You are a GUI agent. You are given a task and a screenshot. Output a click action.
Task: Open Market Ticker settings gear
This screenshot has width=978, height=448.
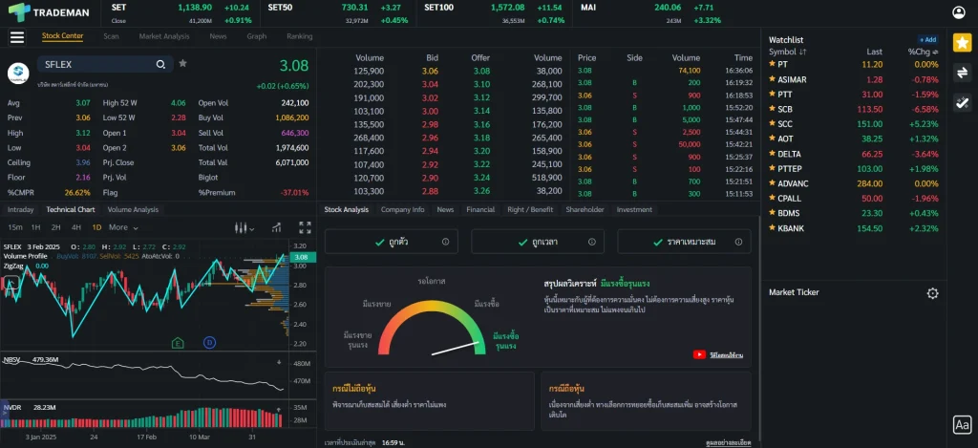[x=932, y=293]
